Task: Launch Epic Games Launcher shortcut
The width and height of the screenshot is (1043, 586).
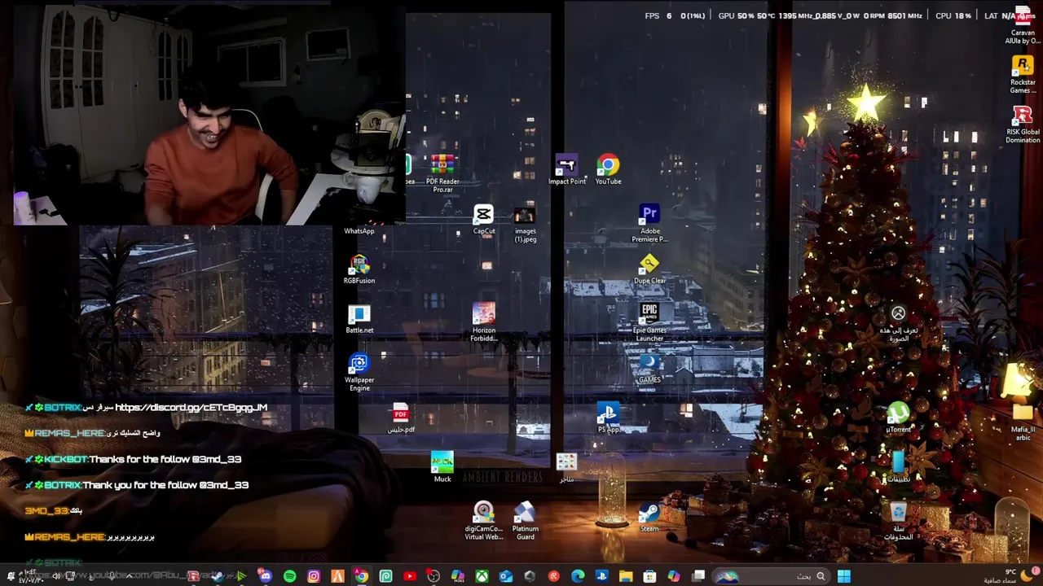Action: point(649,323)
